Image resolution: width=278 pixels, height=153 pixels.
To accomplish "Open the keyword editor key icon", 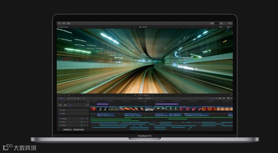I will (64, 23).
